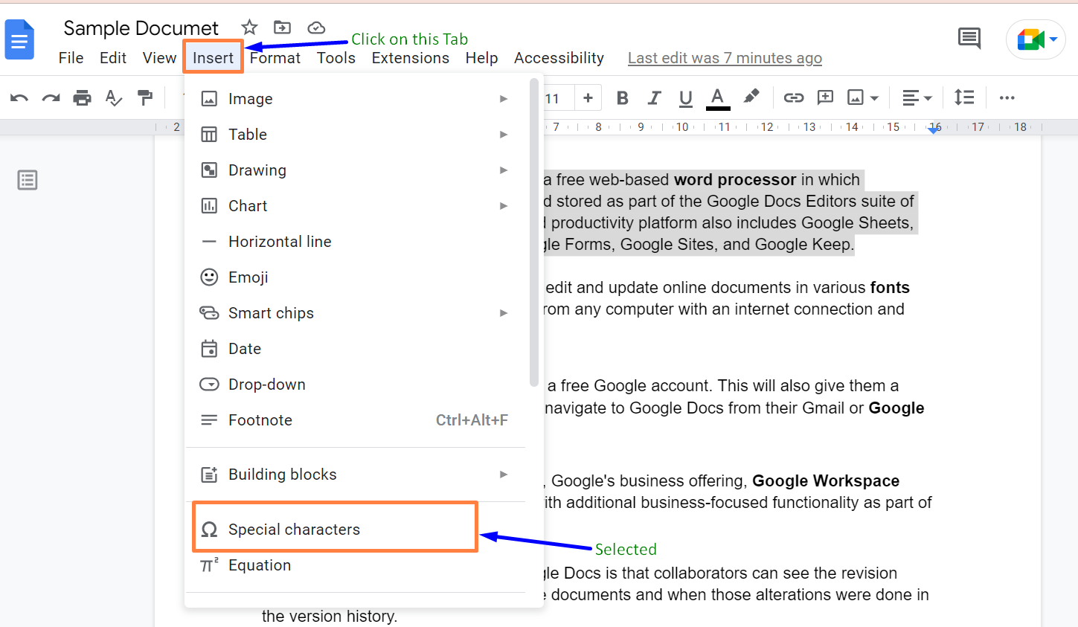Screen dimensions: 1078x627
Task: Expand the Smart chips submenu
Action: click(x=356, y=313)
